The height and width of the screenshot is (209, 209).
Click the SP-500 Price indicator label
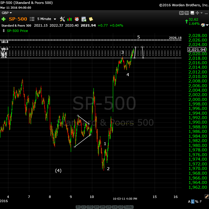17,31
